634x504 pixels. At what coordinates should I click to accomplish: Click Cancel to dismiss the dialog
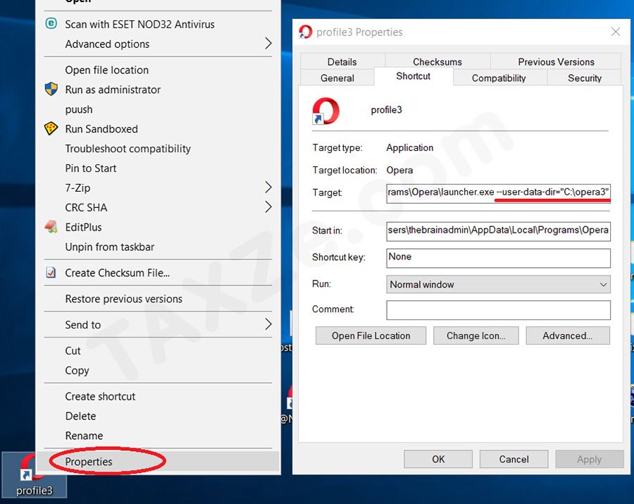(514, 458)
